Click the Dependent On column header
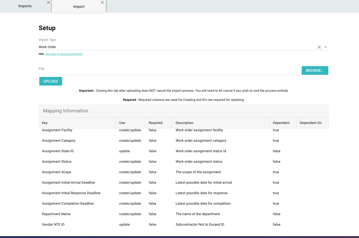 tap(311, 123)
